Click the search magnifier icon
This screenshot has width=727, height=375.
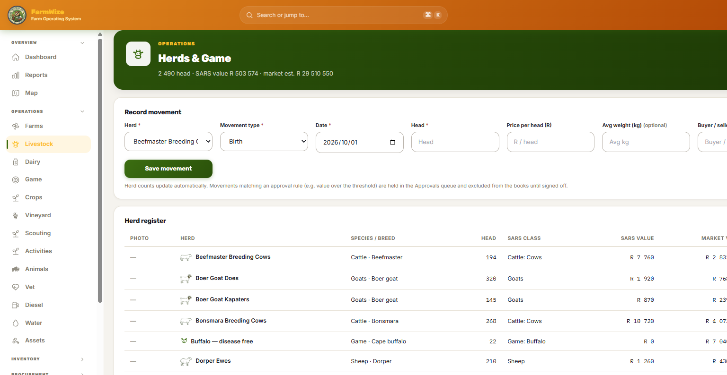pyautogui.click(x=249, y=15)
